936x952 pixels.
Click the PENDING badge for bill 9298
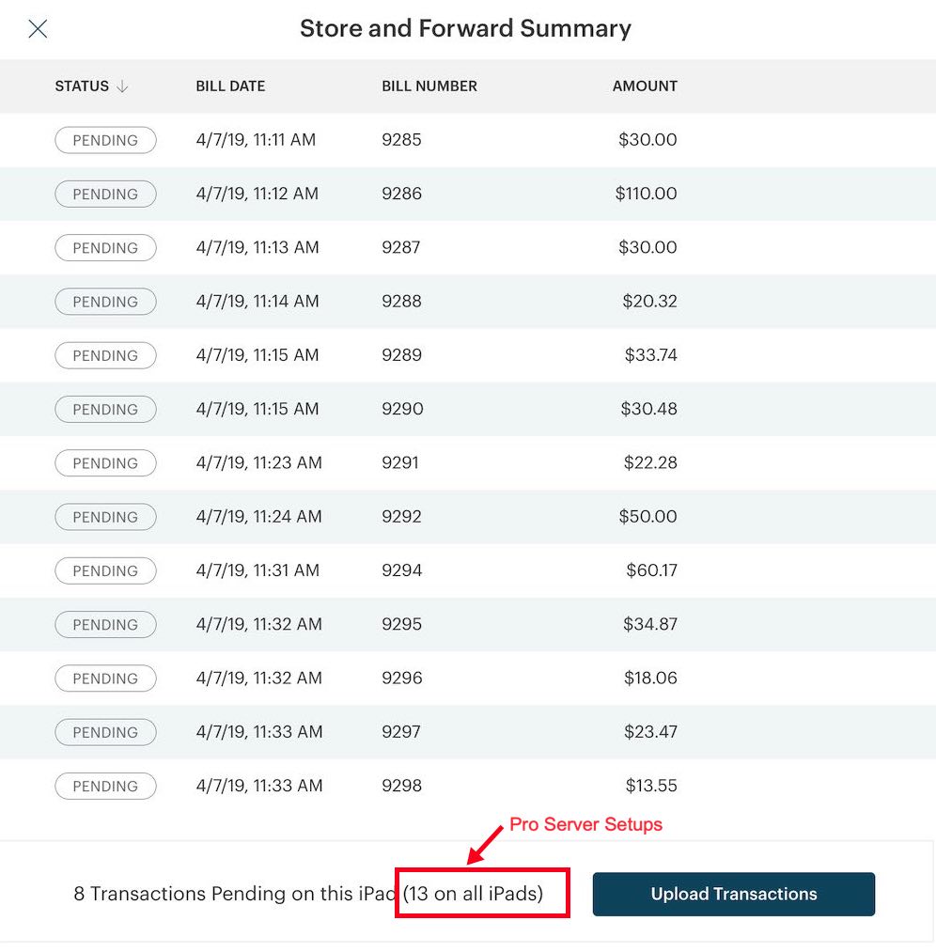[x=105, y=786]
